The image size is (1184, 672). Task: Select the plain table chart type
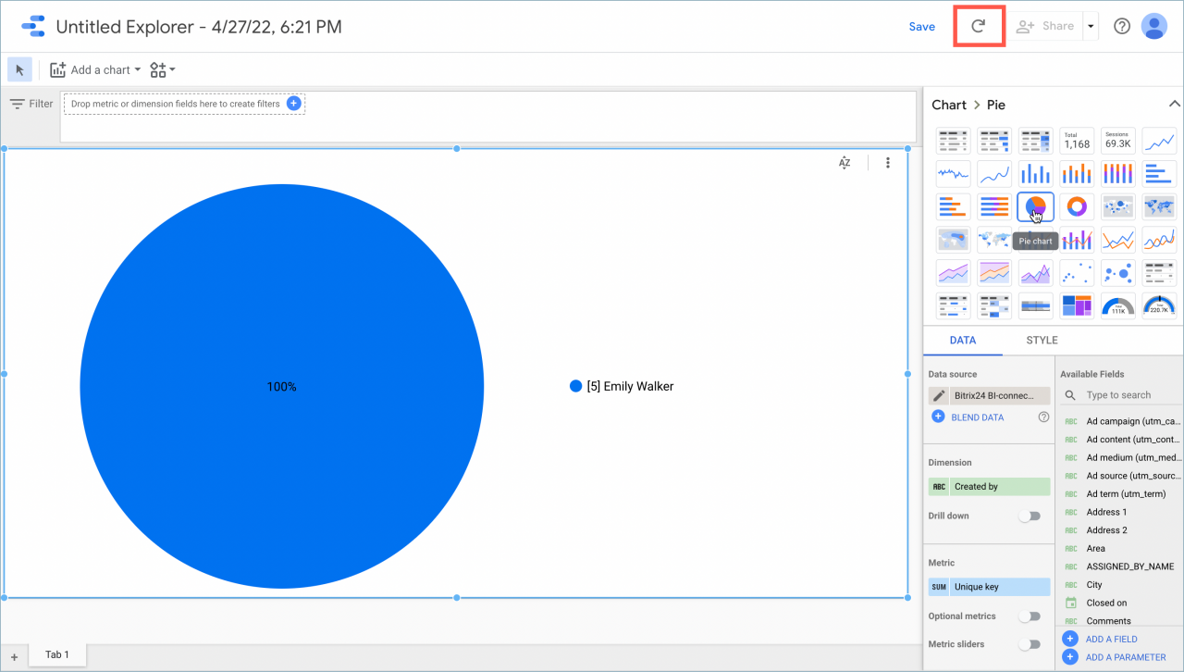pyautogui.click(x=954, y=142)
